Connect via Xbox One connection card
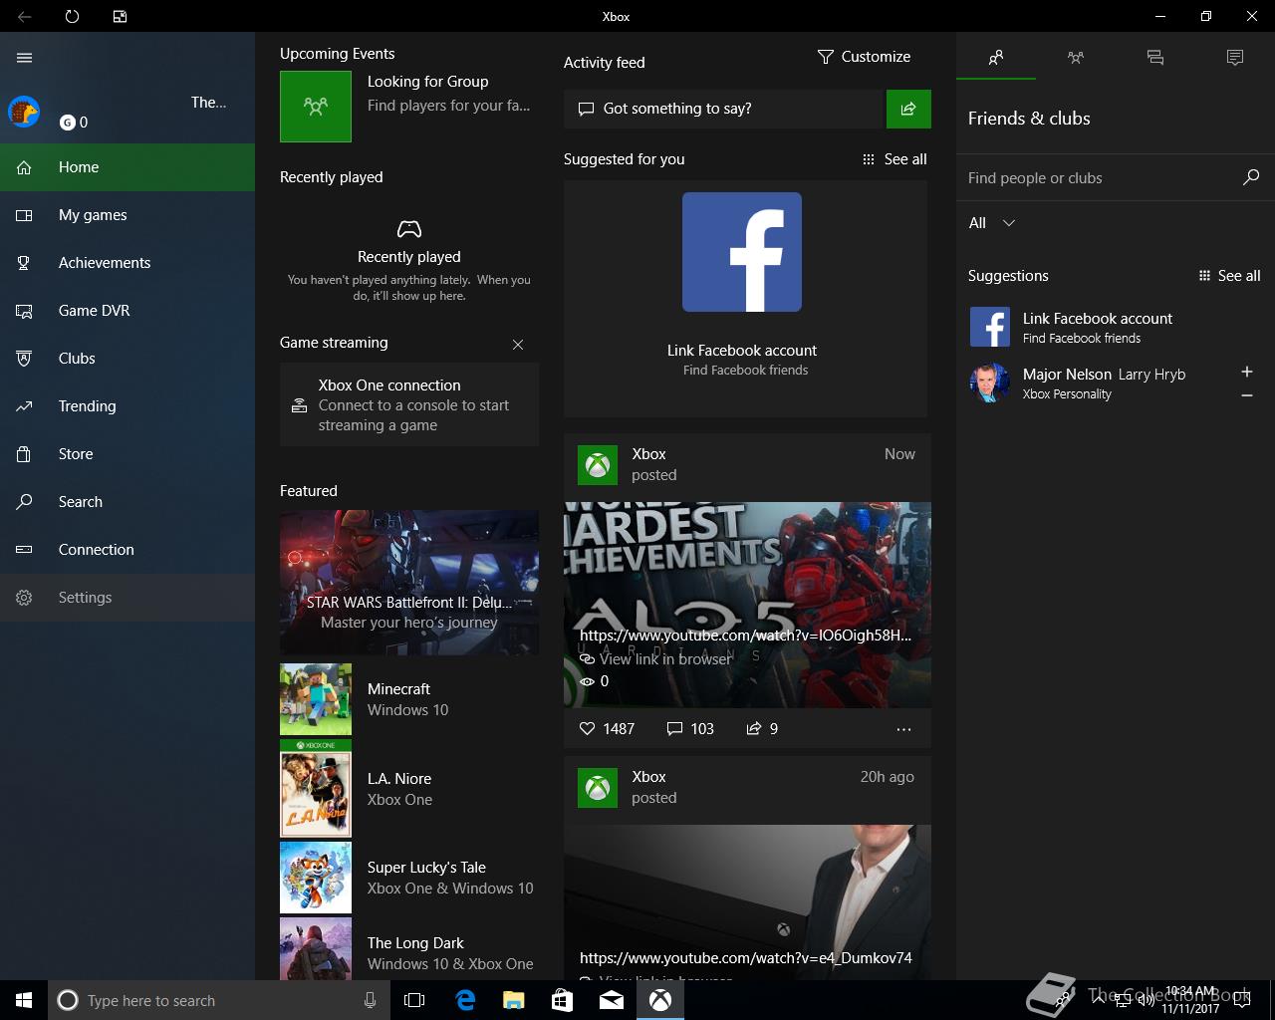Screen dimensions: 1275x1020 coord(409,404)
